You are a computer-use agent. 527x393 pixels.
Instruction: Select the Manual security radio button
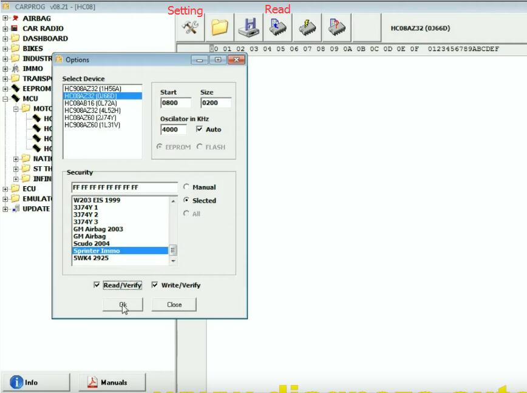186,187
